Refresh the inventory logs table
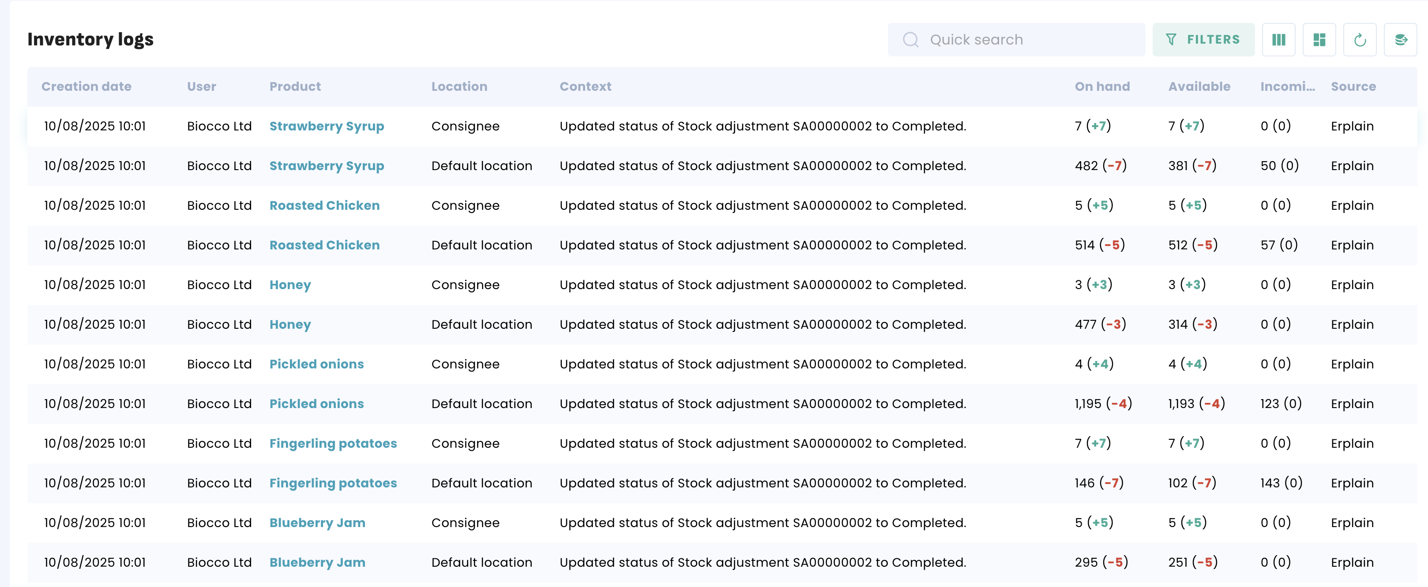The image size is (1428, 587). [x=1359, y=40]
